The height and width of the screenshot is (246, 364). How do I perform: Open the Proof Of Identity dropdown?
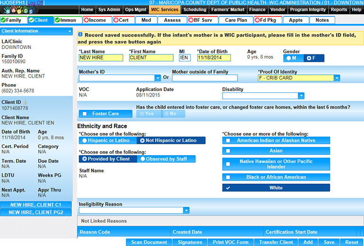[337, 78]
